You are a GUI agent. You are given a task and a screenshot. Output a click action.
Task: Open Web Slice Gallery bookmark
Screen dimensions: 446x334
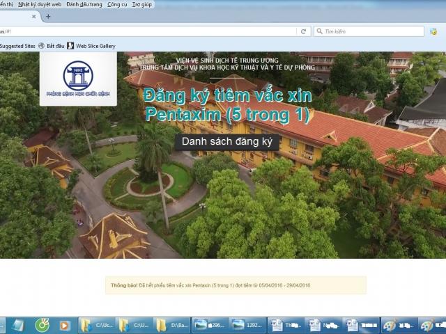pos(91,46)
